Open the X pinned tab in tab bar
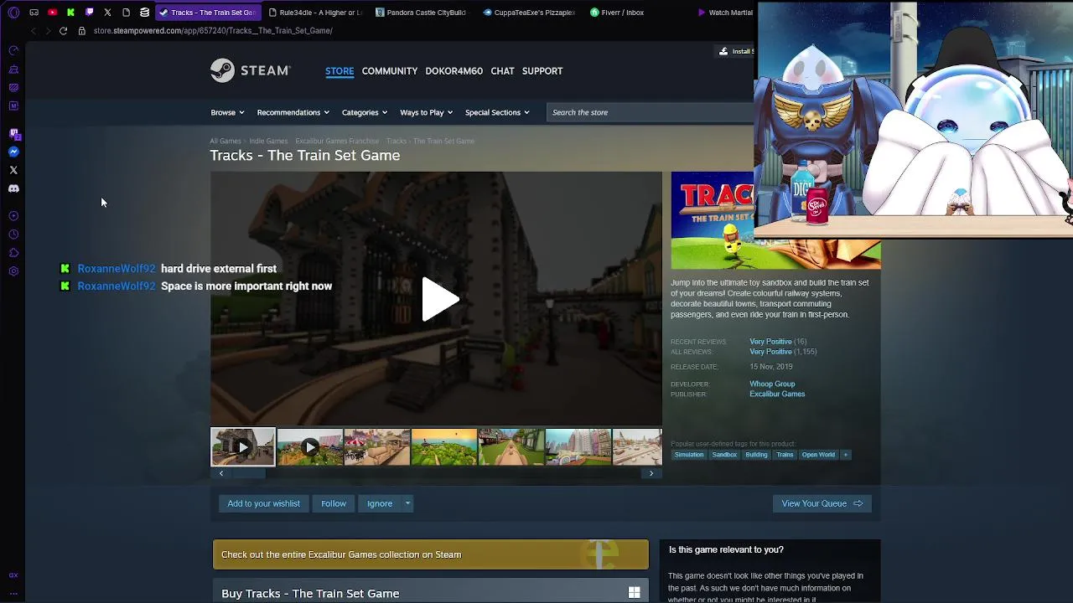This screenshot has width=1073, height=603. 107,13
